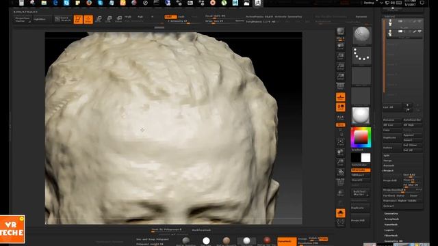Image resolution: width=438 pixels, height=246 pixels.
Task: Open the white material sphere selector
Action: pyautogui.click(x=361, y=115)
